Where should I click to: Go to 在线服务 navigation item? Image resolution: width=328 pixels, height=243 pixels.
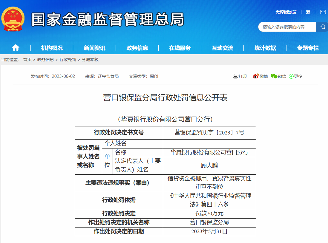pyautogui.click(x=180, y=48)
